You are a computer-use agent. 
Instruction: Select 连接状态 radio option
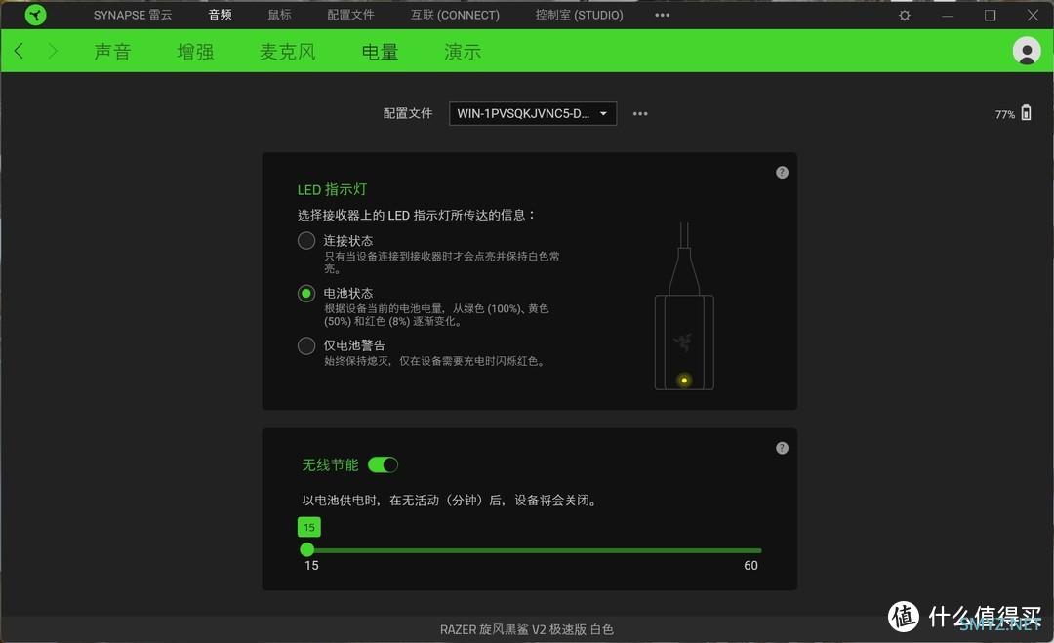[x=306, y=241]
